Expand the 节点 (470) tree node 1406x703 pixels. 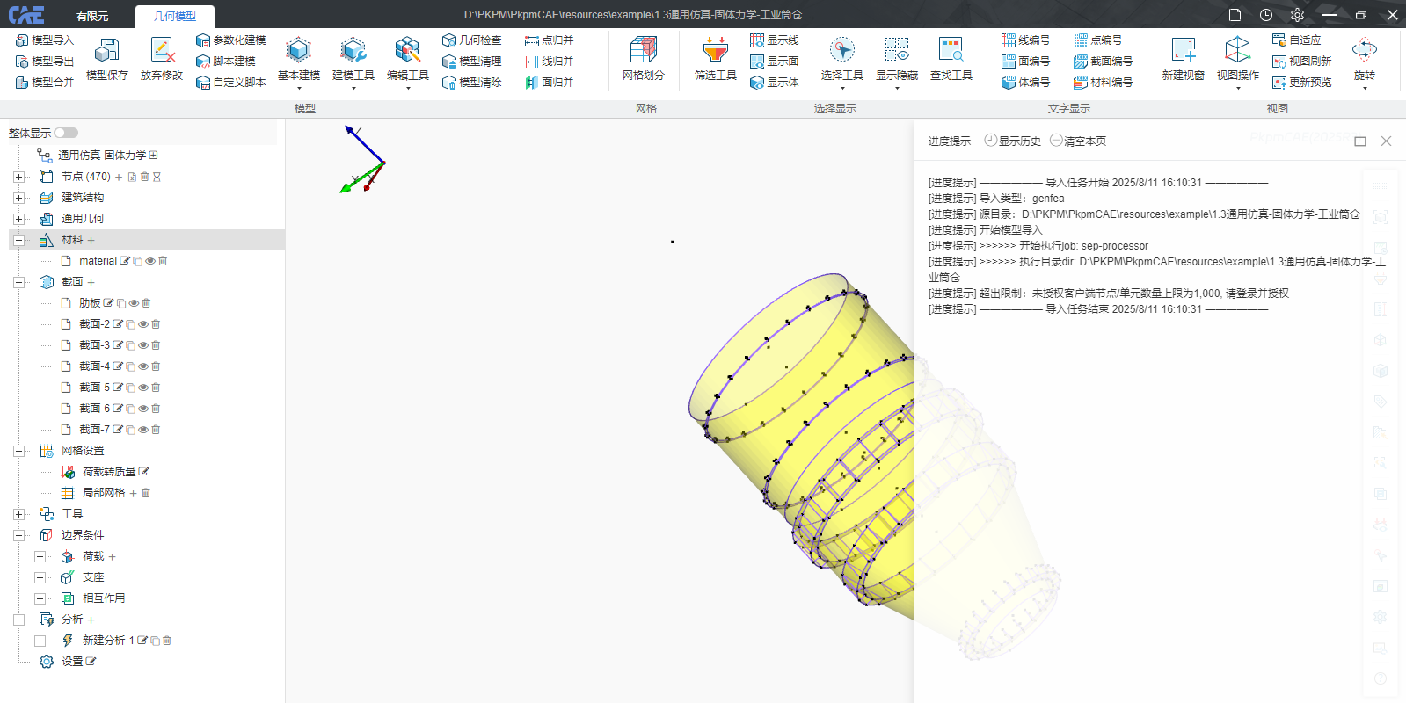18,177
